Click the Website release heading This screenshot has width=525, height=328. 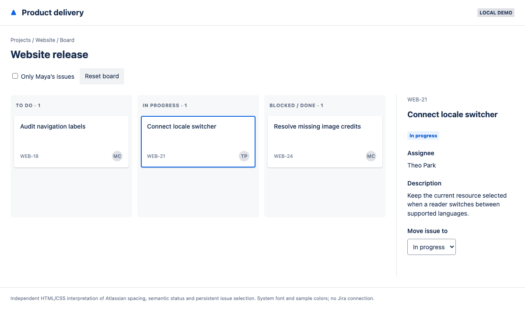tap(49, 55)
